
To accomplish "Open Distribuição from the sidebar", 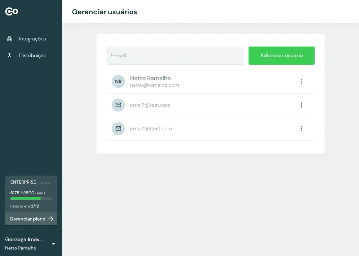I will coord(32,55).
